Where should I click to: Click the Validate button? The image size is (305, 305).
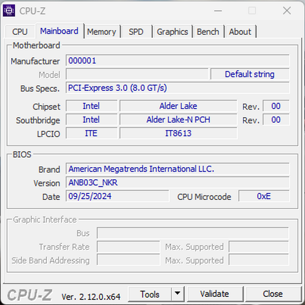point(215,294)
